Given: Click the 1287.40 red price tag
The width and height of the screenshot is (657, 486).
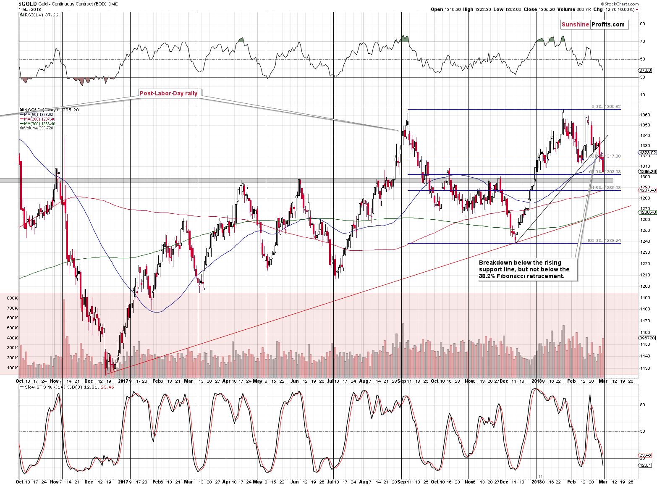Looking at the screenshot, I should coord(648,190).
